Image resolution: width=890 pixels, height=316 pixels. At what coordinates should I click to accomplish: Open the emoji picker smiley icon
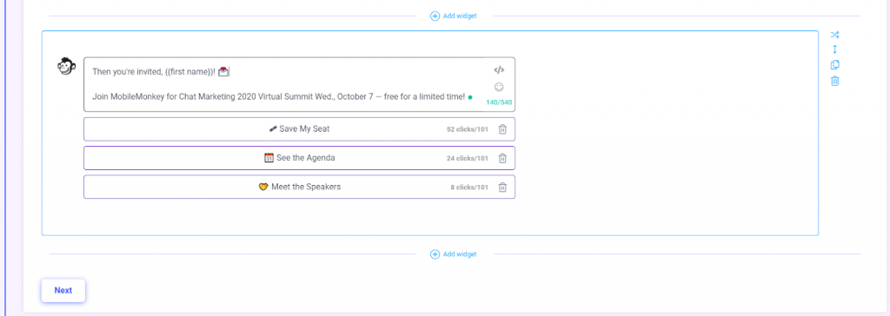click(498, 88)
